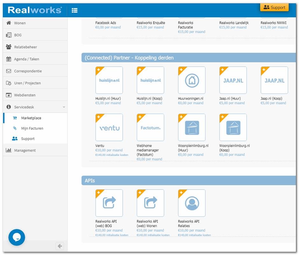
Task: Click the Management bar chart icon
Action: tap(9, 150)
